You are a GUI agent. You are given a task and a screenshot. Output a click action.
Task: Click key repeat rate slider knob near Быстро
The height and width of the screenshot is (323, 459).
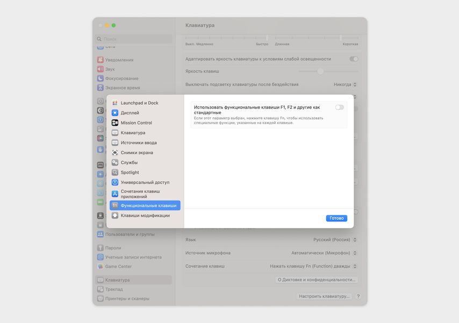(267, 38)
